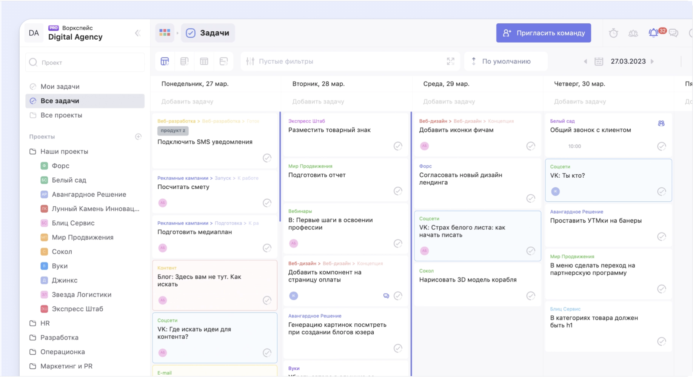Click the 'Пригласить команду' button
Screen dimensions: 693x378
[543, 33]
